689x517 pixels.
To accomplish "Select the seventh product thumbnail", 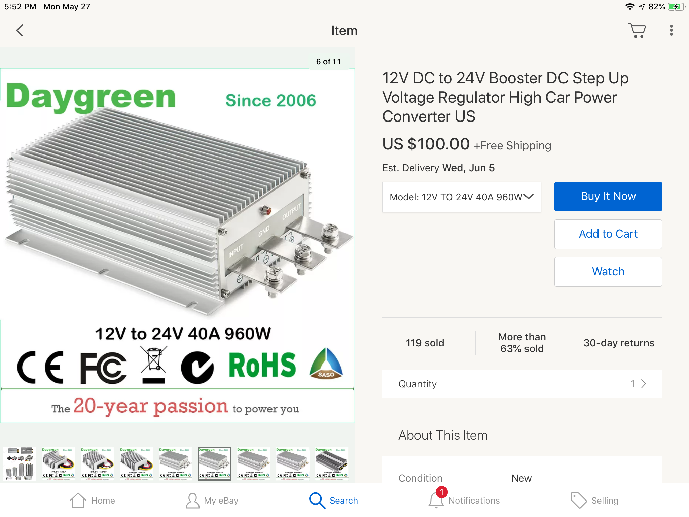I will click(x=254, y=463).
